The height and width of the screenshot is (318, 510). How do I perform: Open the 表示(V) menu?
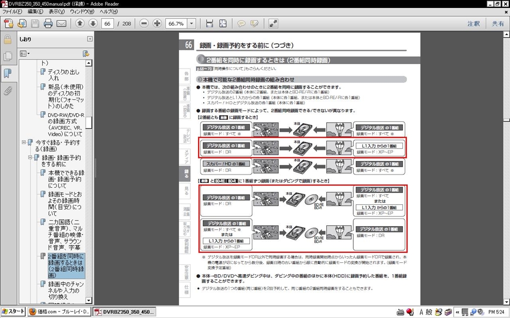[x=57, y=11]
